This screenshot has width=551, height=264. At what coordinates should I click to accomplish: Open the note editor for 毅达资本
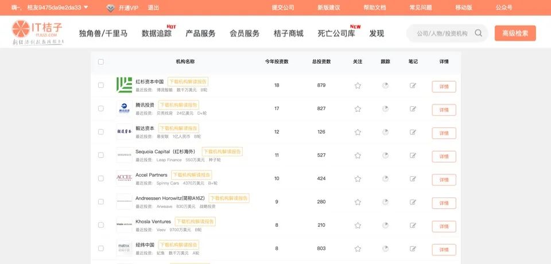[x=413, y=133]
